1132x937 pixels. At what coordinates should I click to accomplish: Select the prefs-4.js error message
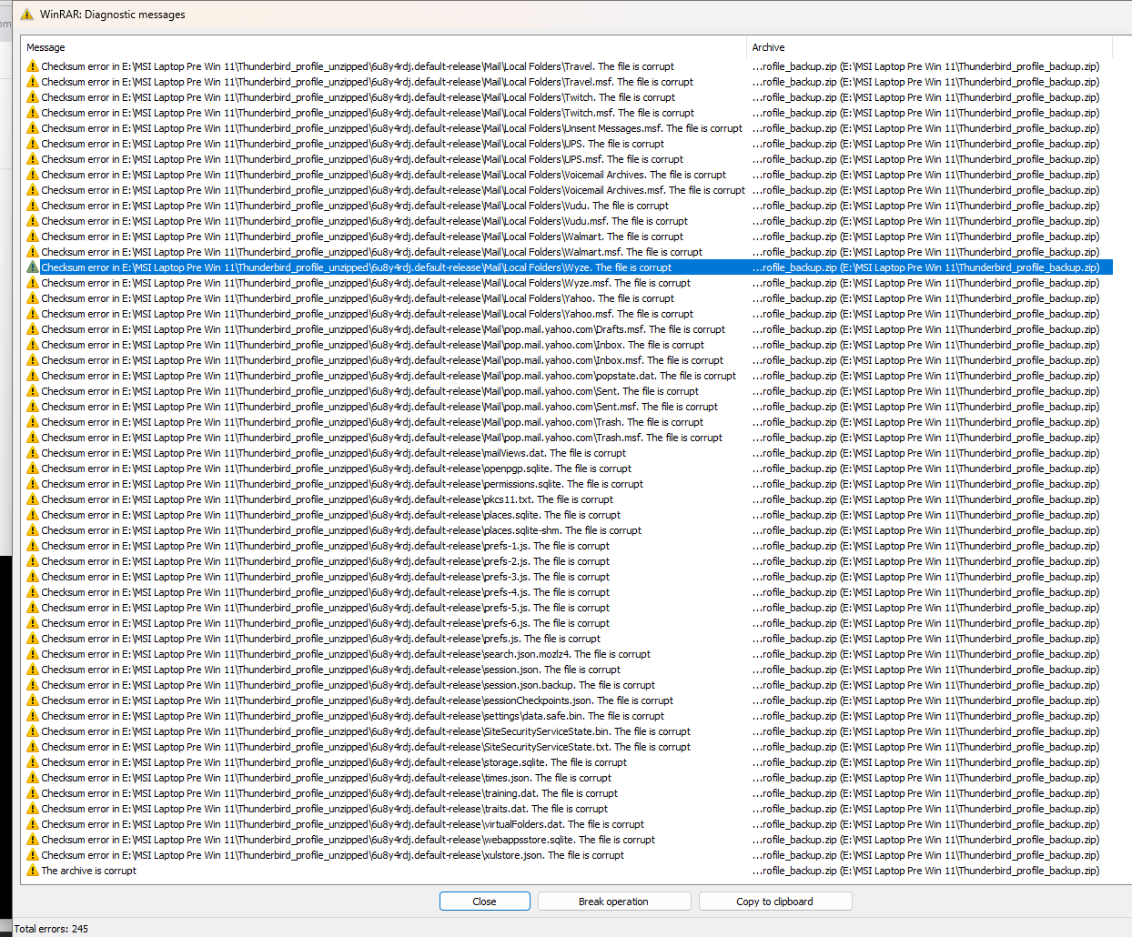coord(325,592)
